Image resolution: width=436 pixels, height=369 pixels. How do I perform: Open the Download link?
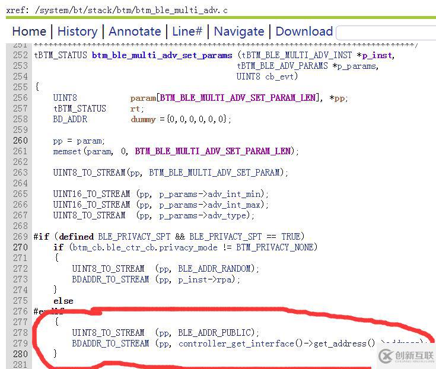(304, 31)
